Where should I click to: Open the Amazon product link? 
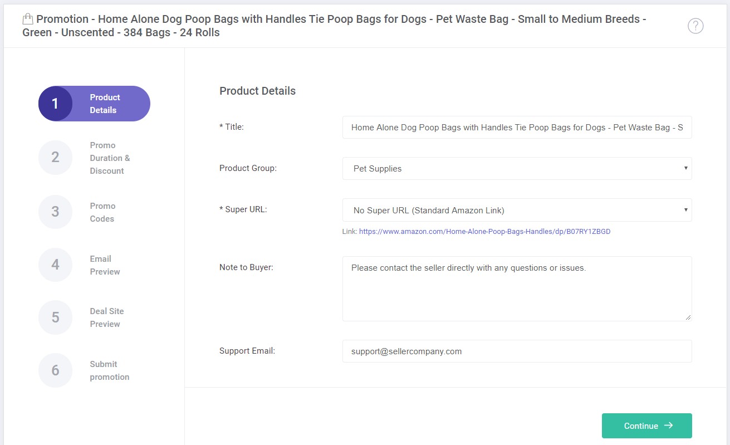484,231
